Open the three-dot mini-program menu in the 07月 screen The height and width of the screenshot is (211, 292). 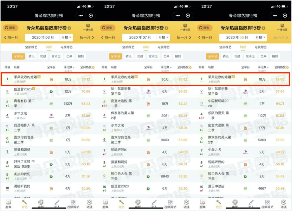tap(178, 16)
